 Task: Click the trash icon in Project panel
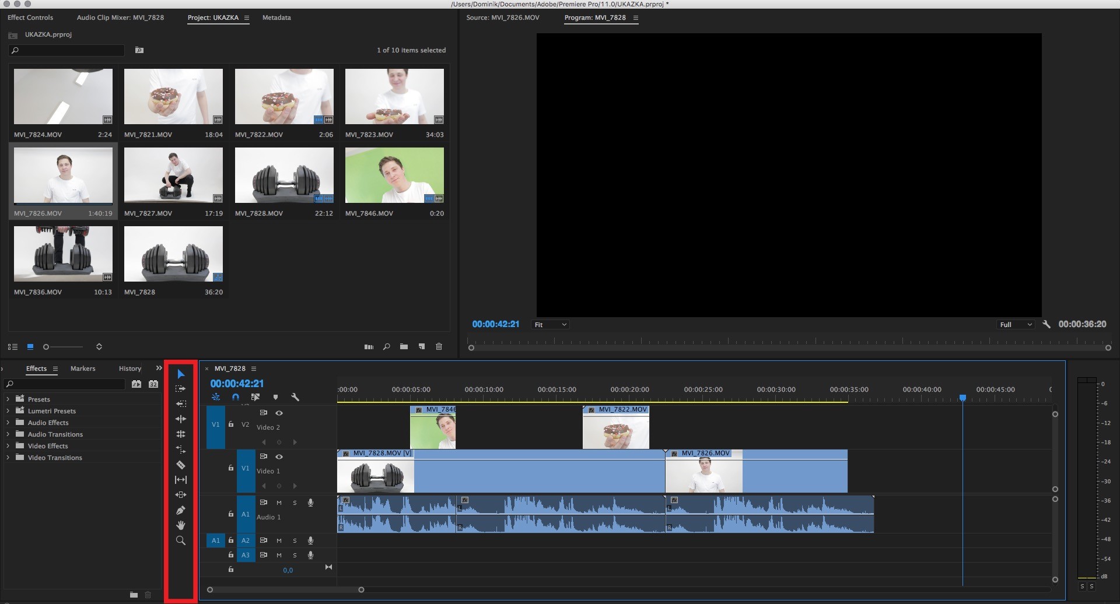click(439, 346)
